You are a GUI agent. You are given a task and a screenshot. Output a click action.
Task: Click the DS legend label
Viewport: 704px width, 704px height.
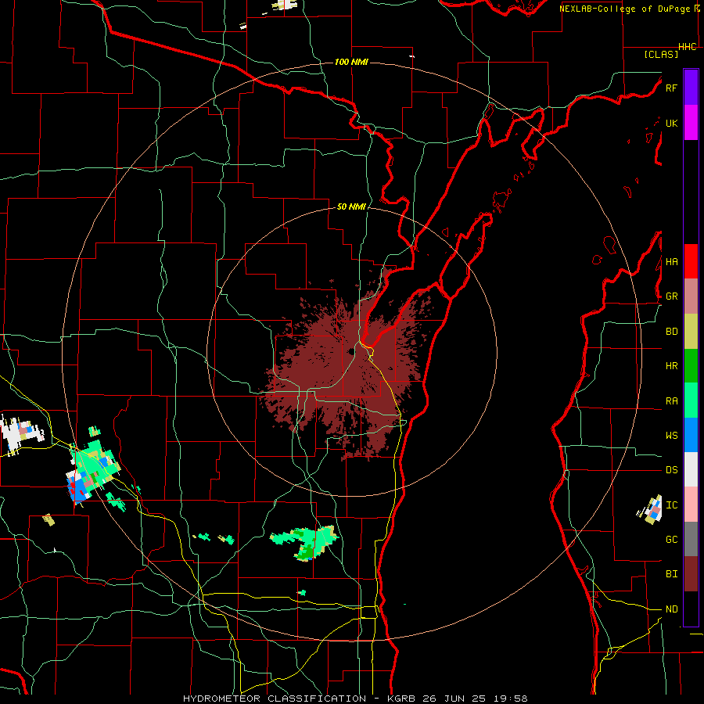671,470
